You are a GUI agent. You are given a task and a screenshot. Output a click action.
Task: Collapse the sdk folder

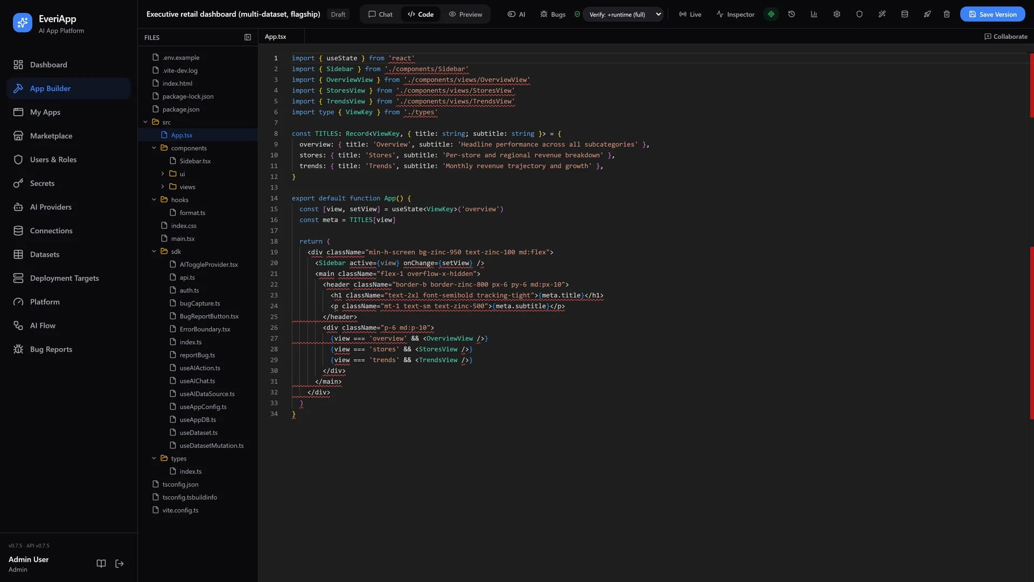click(154, 252)
